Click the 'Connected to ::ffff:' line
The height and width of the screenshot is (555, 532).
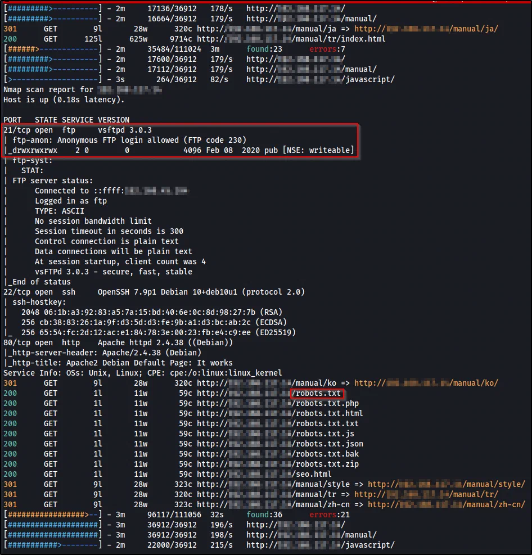(x=111, y=191)
